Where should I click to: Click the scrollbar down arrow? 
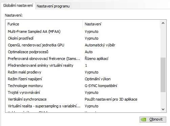pos(163,109)
